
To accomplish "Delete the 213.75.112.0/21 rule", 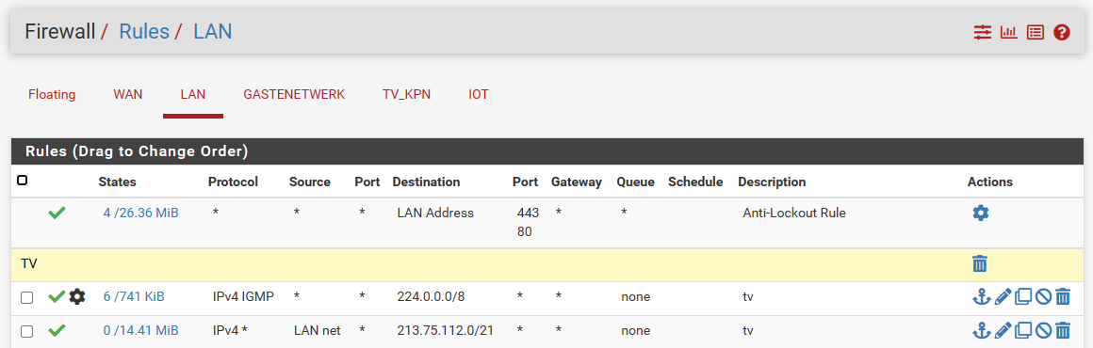I will [x=1062, y=331].
